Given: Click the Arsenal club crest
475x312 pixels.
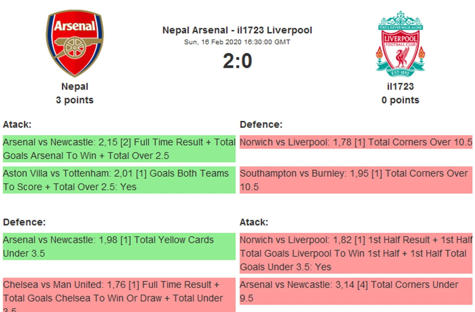Looking at the screenshot, I should pos(75,43).
